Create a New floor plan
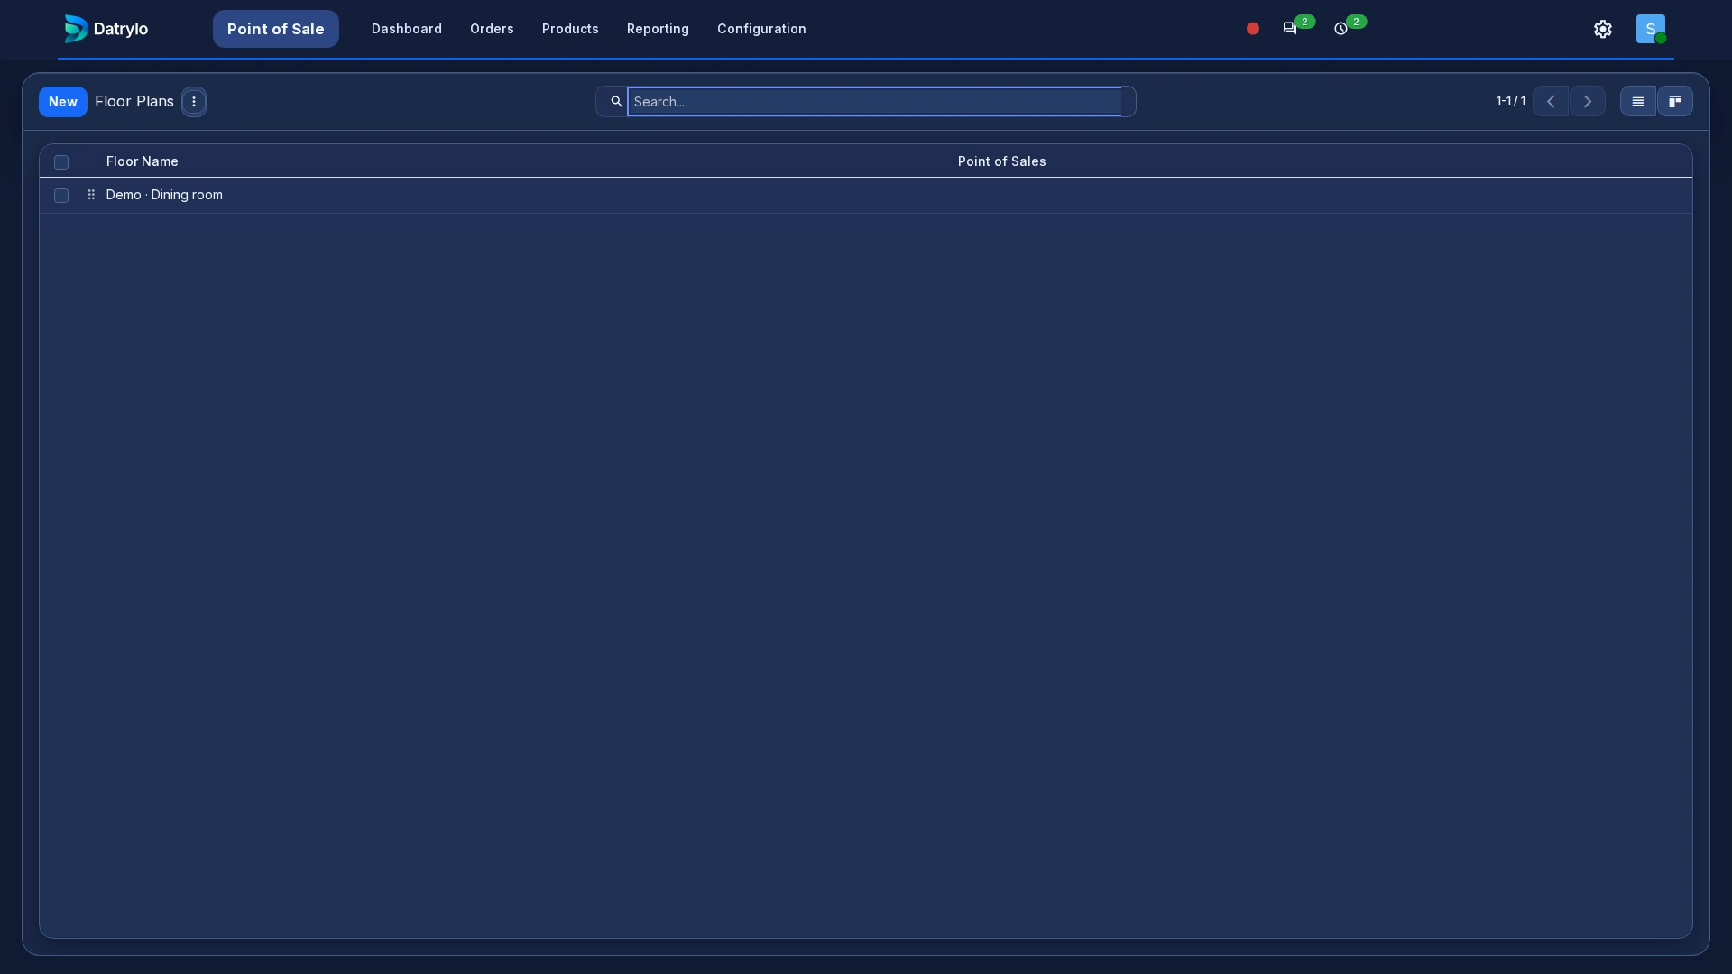 tap(63, 102)
